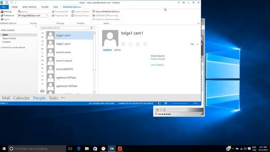Open the NOTES tab of contact
Image resolution: width=270 pixels, height=152 pixels.
click(x=117, y=50)
